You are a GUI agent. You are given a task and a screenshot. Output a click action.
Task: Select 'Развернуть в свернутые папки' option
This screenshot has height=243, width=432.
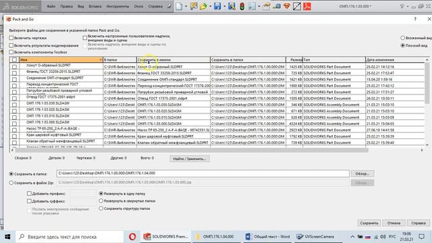101,201
